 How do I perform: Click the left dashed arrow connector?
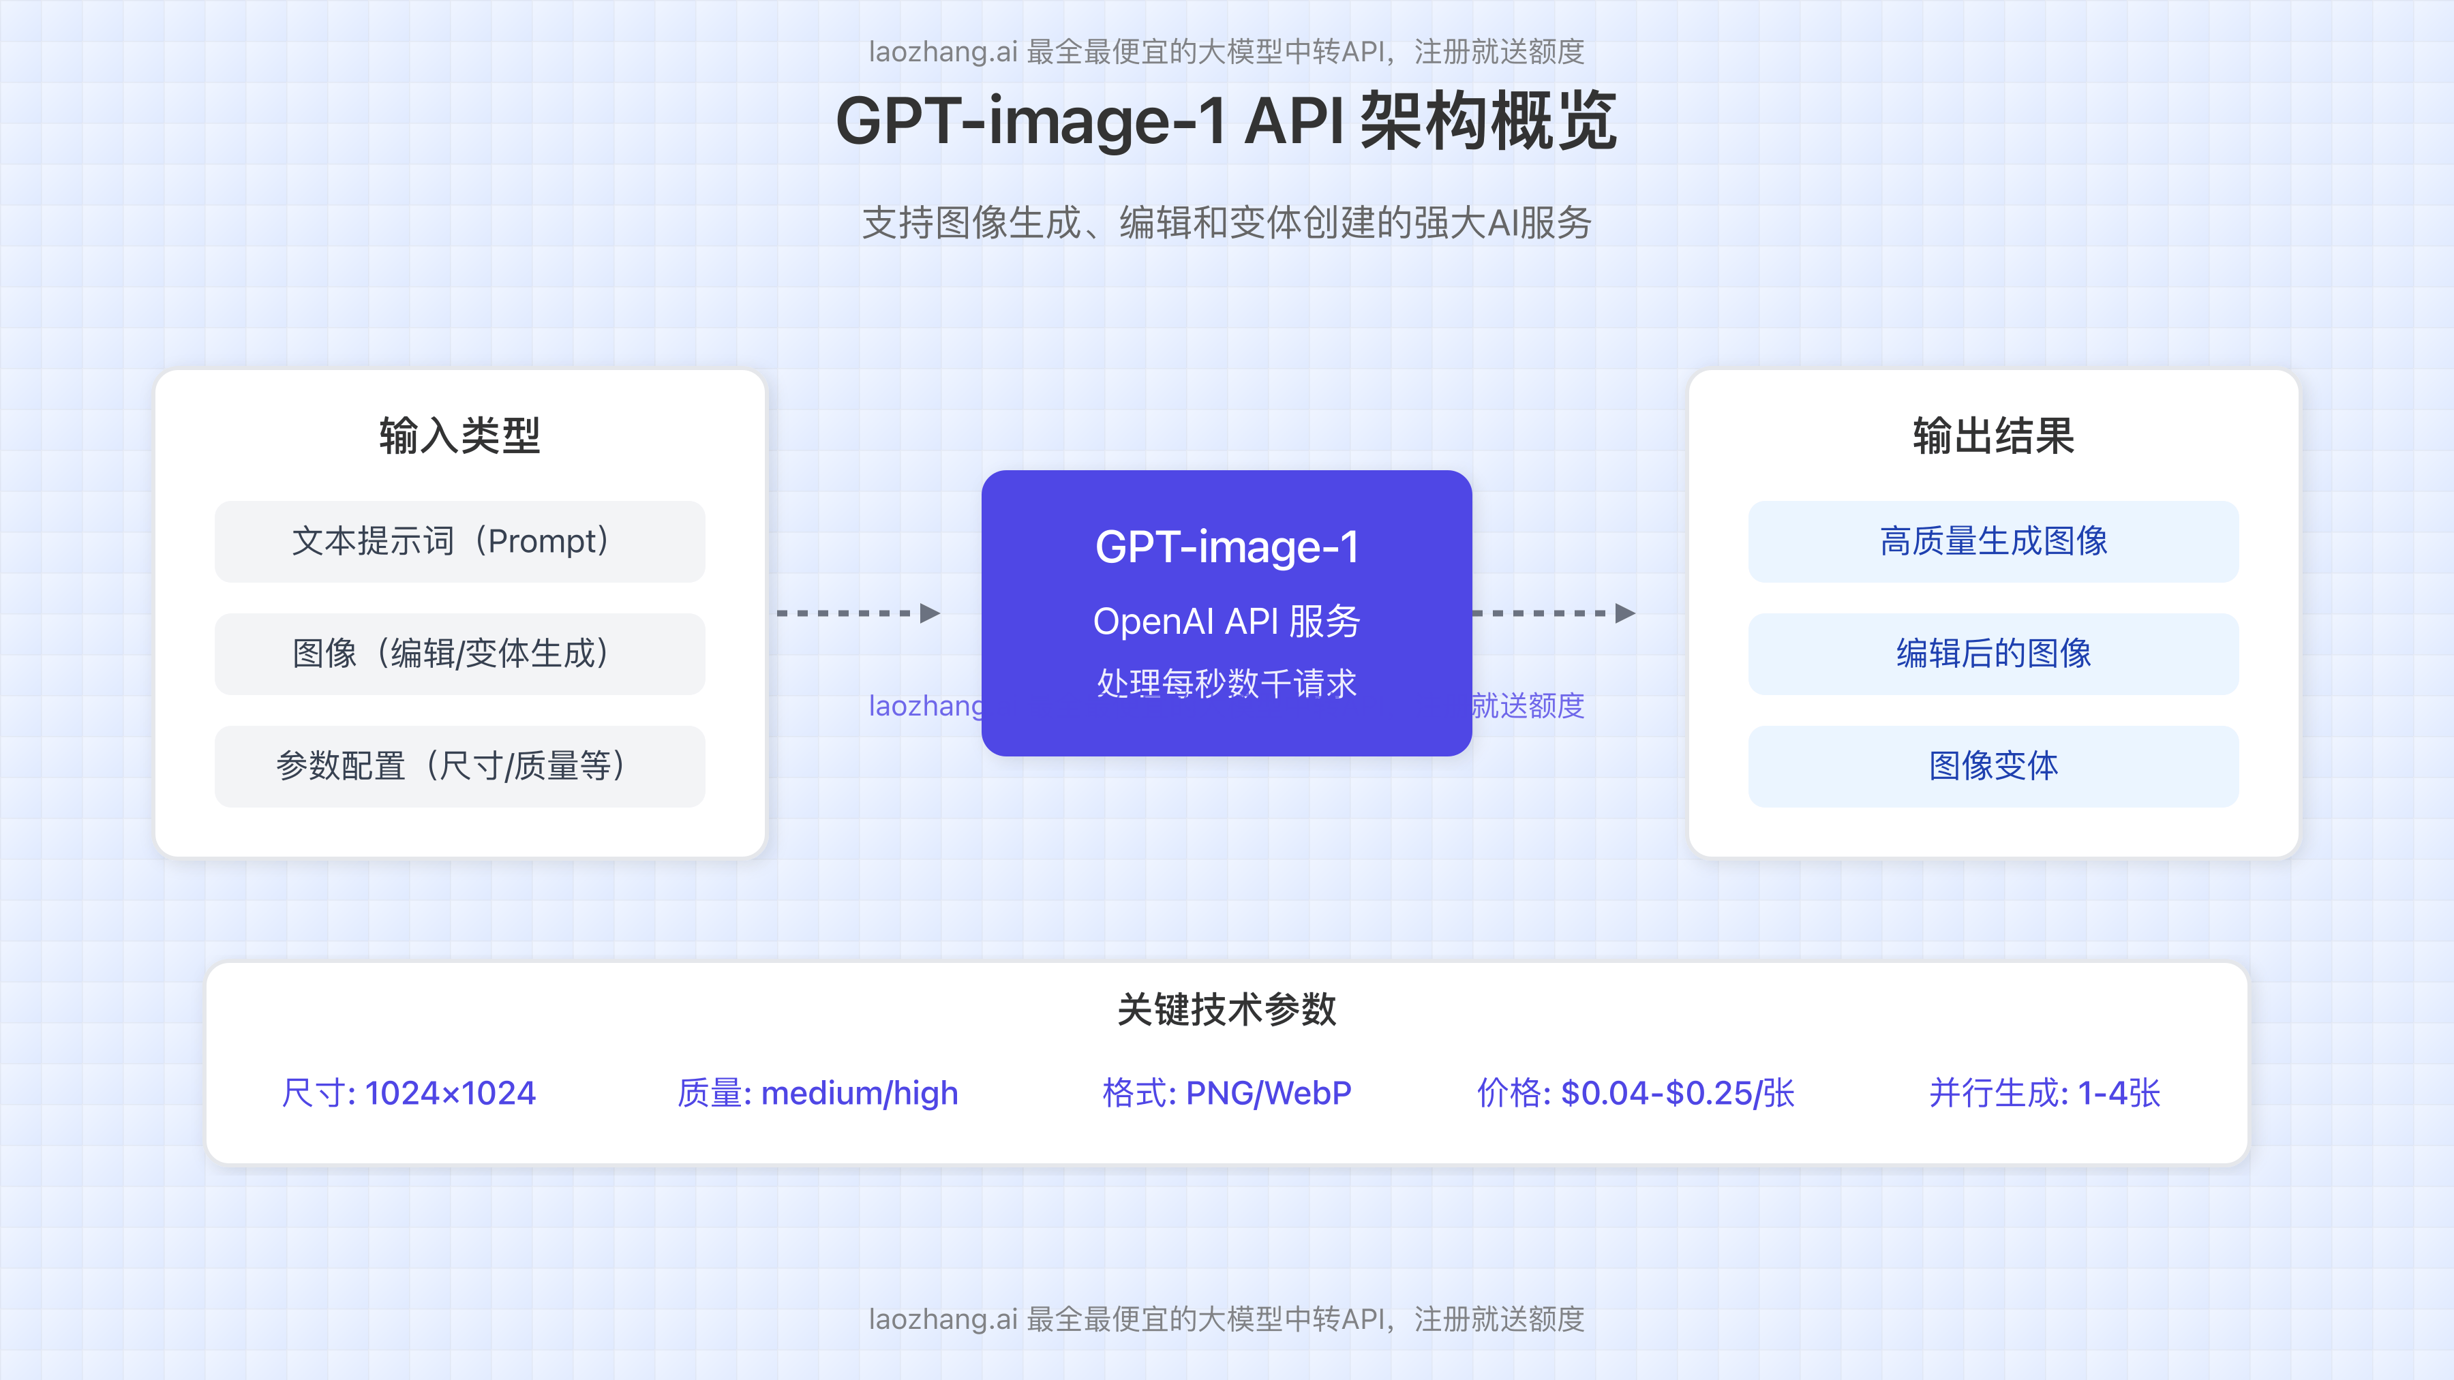tap(858, 613)
